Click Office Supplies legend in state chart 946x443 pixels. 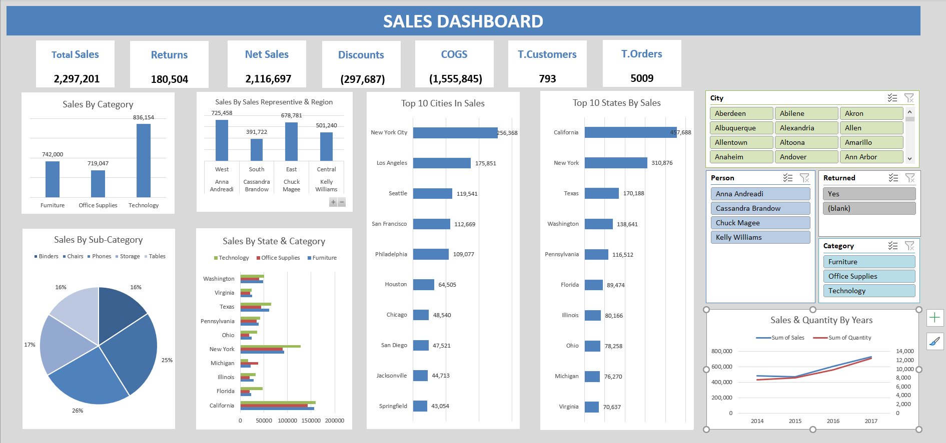278,258
